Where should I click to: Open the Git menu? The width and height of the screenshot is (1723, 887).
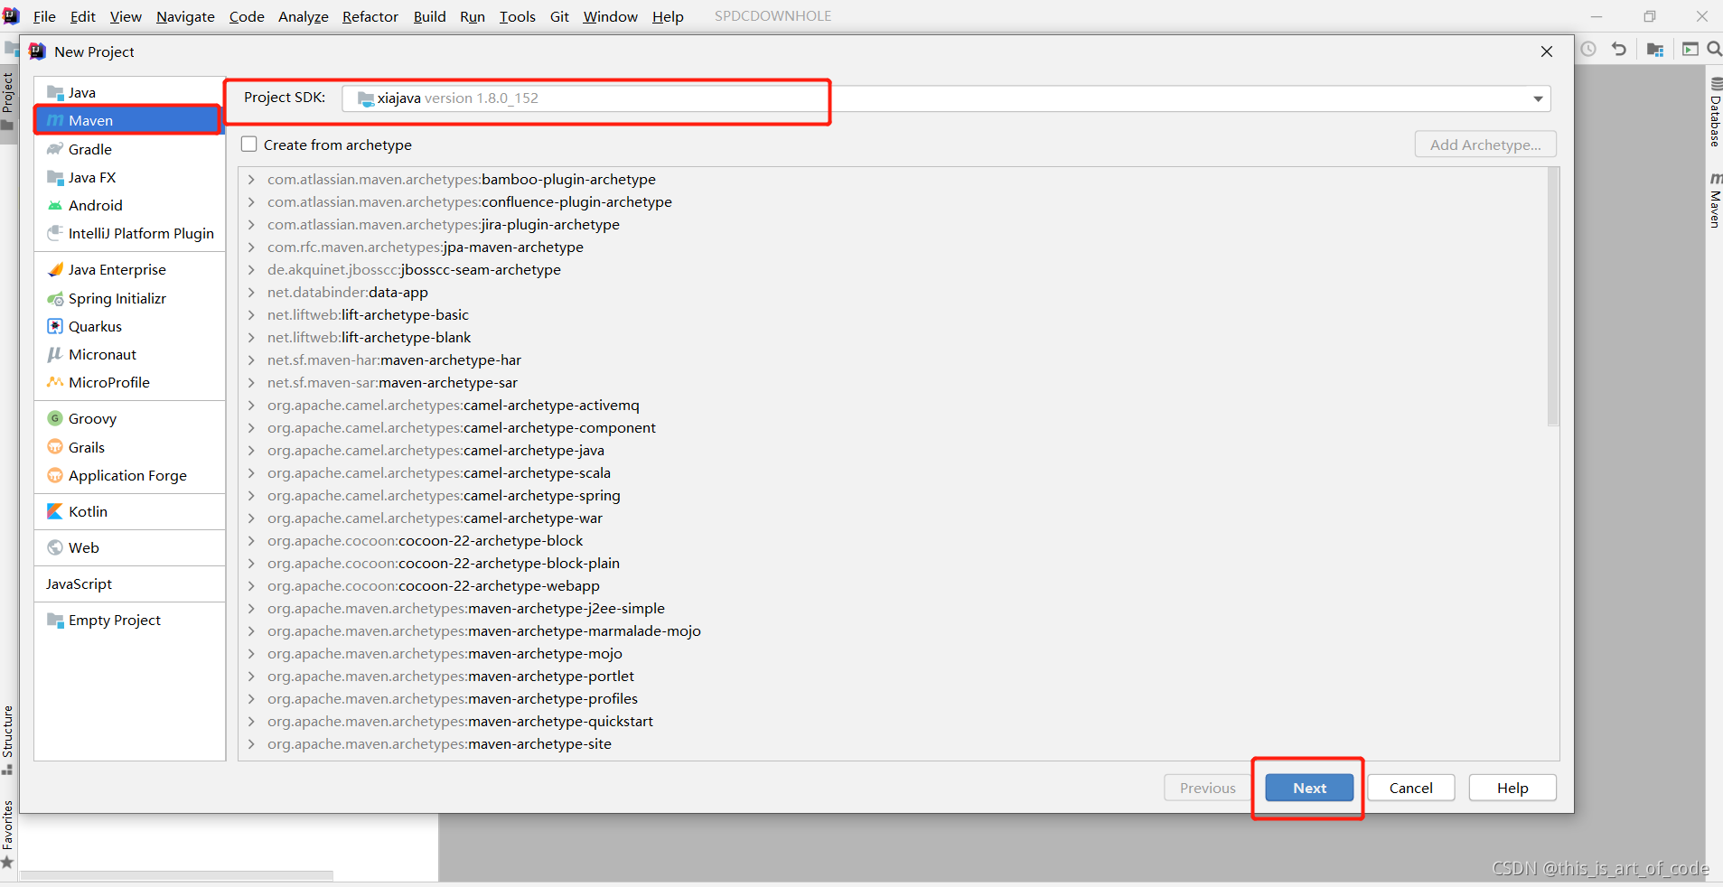point(559,16)
